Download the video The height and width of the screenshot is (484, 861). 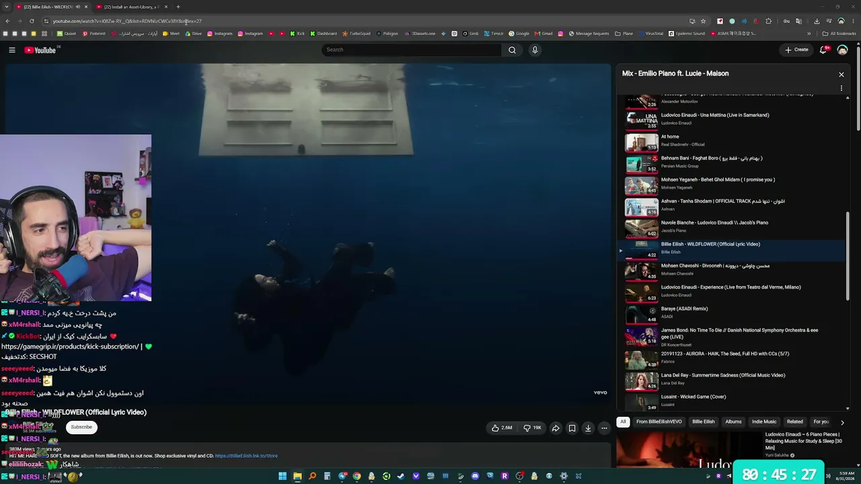point(588,428)
